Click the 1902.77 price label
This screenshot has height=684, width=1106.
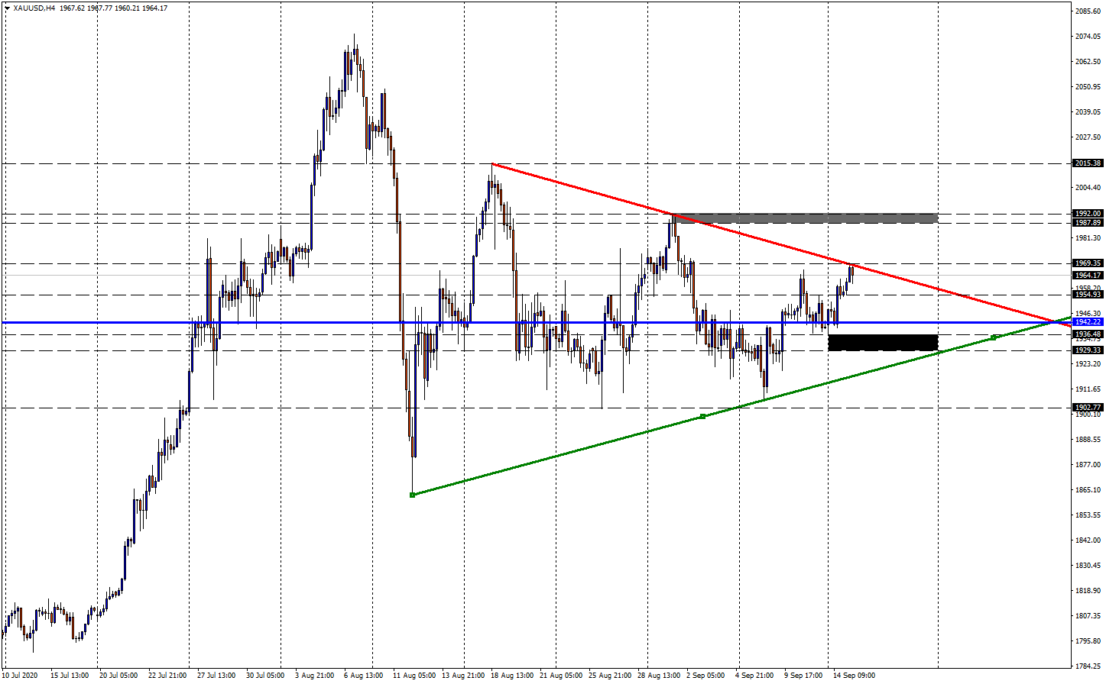pos(1088,408)
